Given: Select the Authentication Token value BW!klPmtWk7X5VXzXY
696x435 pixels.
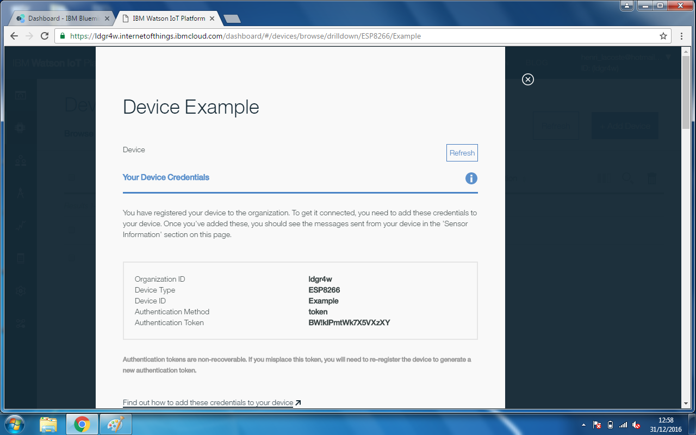Looking at the screenshot, I should pyautogui.click(x=349, y=322).
